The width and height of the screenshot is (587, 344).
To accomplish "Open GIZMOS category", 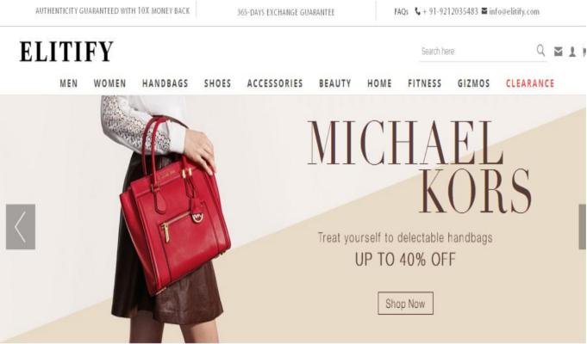I will pos(473,83).
